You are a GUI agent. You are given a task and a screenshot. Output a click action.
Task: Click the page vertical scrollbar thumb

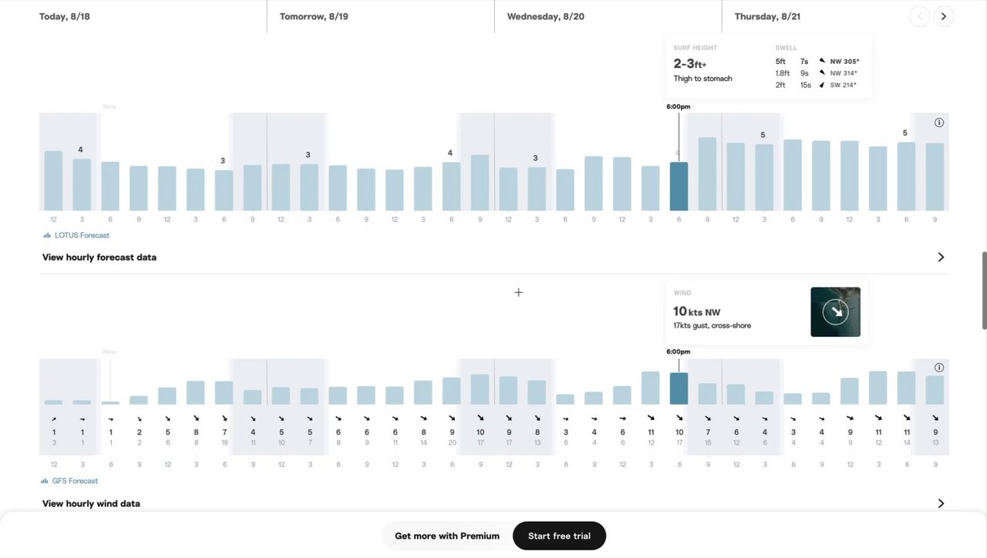pos(983,289)
